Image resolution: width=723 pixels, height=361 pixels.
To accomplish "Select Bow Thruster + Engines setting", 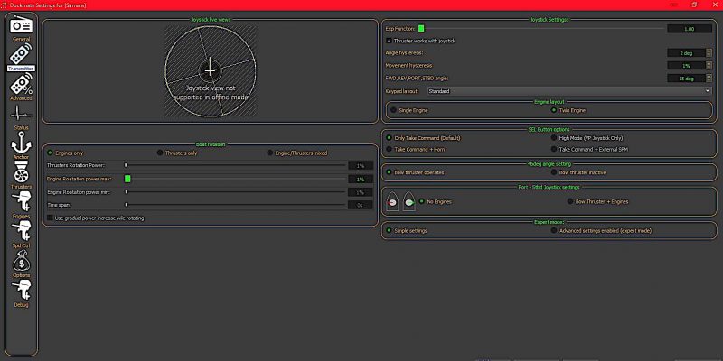I will click(570, 201).
